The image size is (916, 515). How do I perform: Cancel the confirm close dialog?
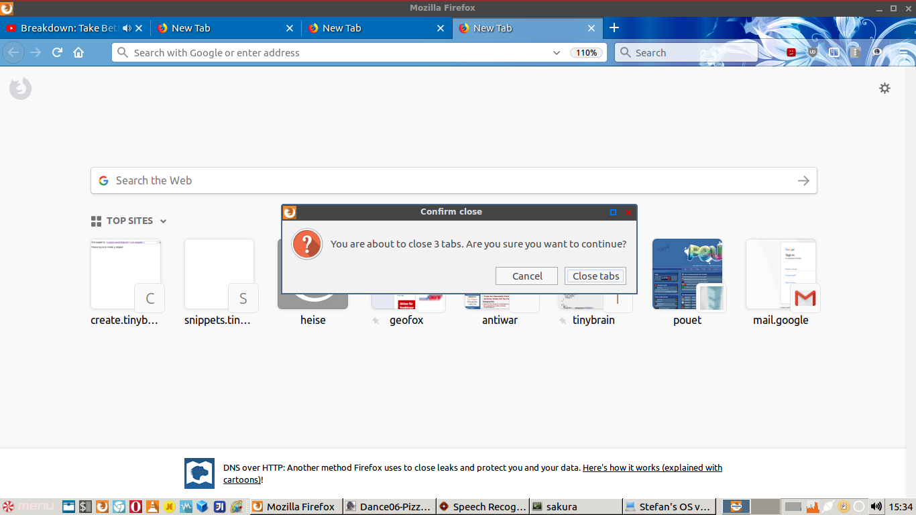pyautogui.click(x=526, y=276)
